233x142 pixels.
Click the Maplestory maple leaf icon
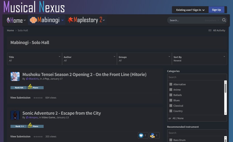coord(70,20)
